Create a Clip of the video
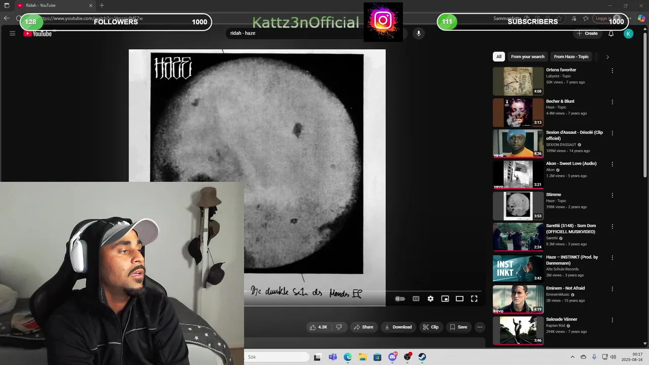Screen dimensions: 649x365 pyautogui.click(x=431, y=327)
